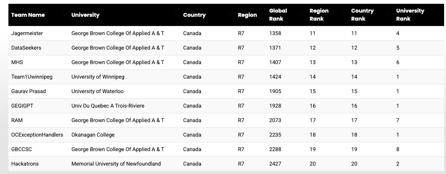Image resolution: width=446 pixels, height=174 pixels.
Task: Select the MHS team name
Action: coord(17,62)
